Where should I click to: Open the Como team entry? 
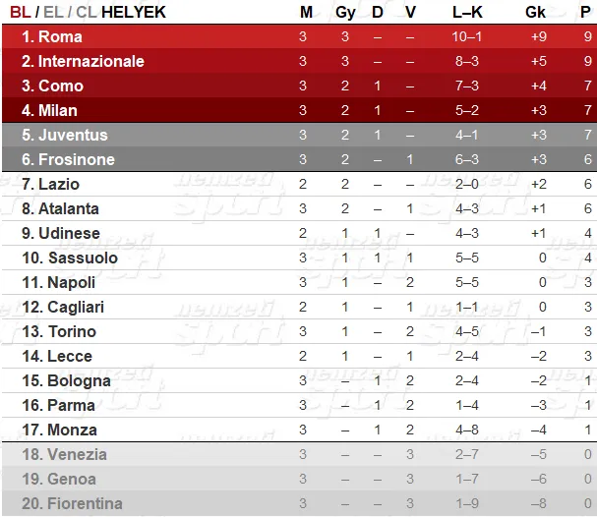click(61, 86)
